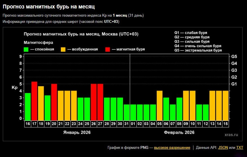Select the red bar for January 17

pyautogui.click(x=34, y=101)
